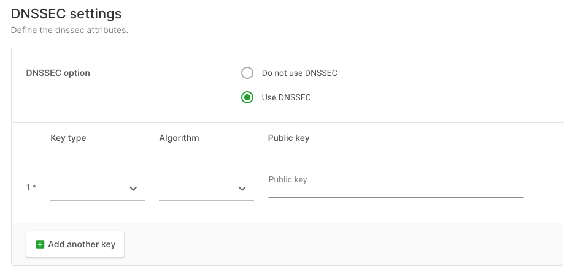
Task: Click the "Do not use DNSSEC" label text
Action: (299, 73)
